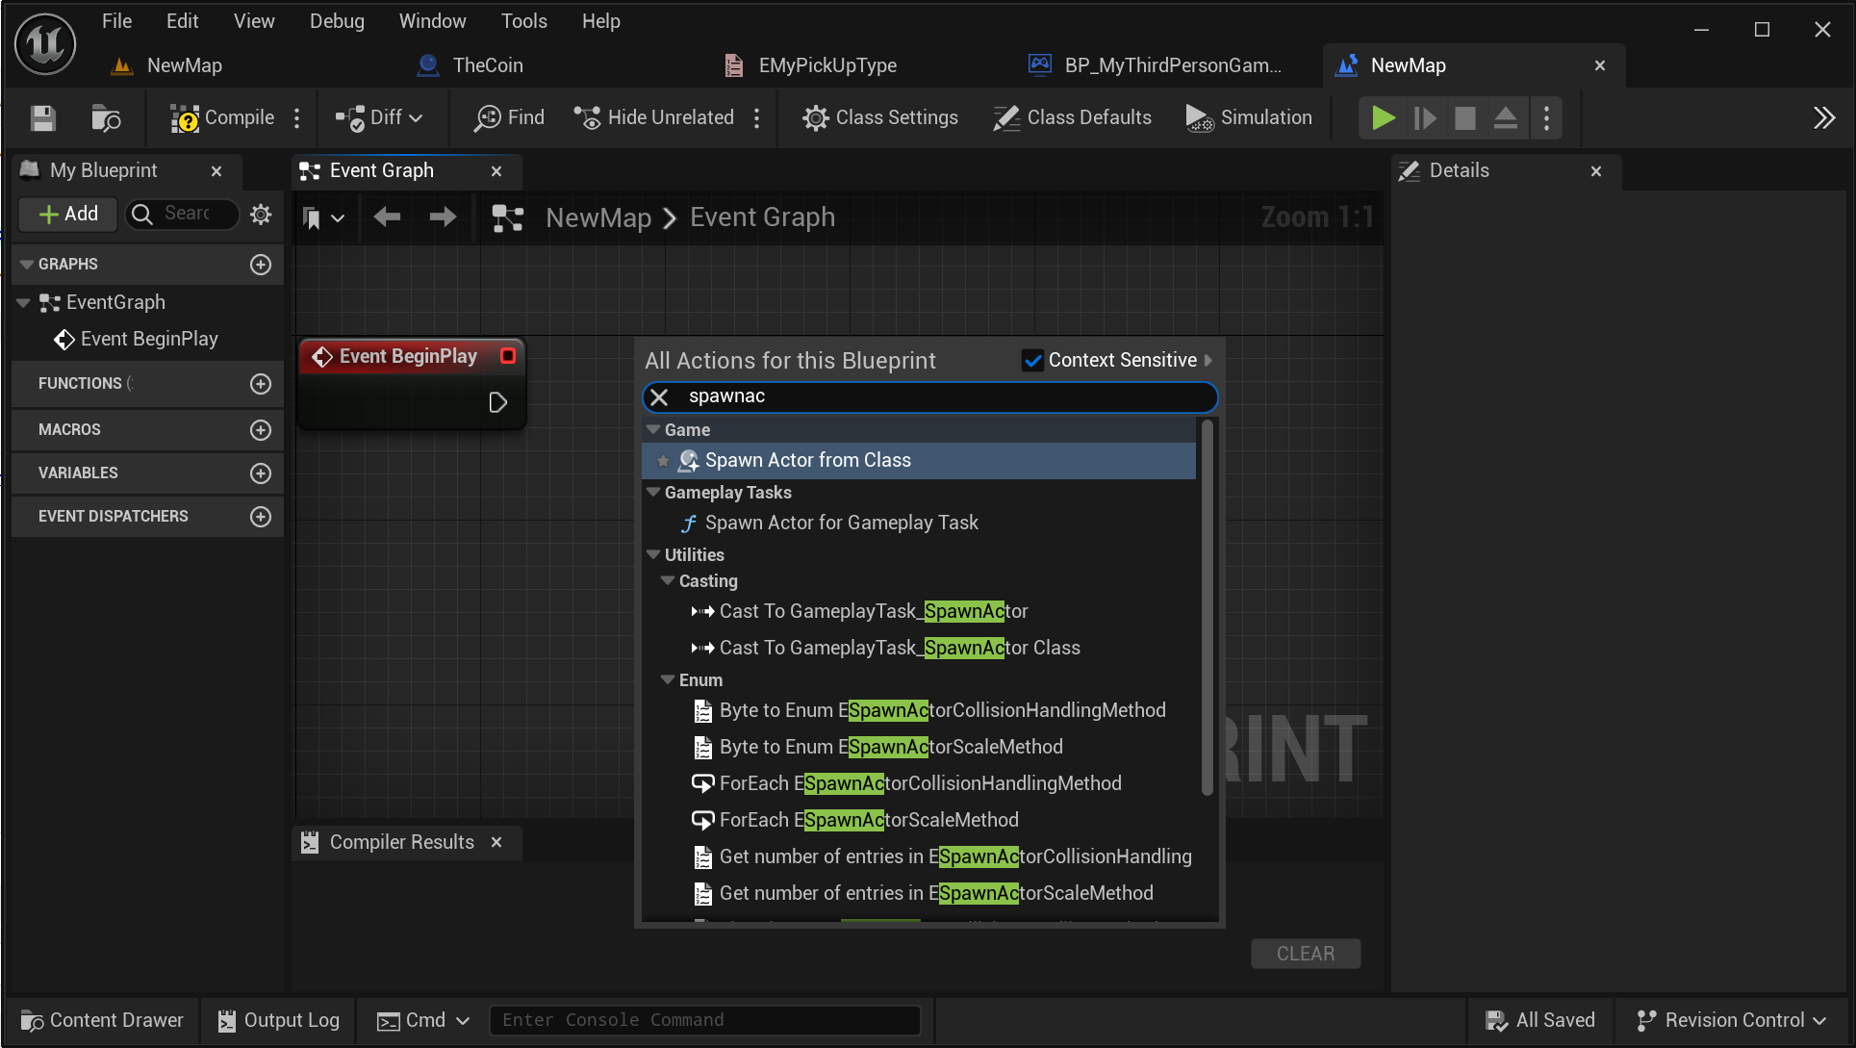1856x1048 pixels.
Task: Clear the spawnac search text
Action: [x=659, y=397]
